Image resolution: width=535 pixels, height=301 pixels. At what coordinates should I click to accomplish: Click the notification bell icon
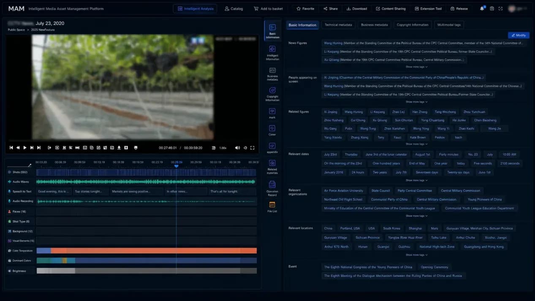point(482,8)
